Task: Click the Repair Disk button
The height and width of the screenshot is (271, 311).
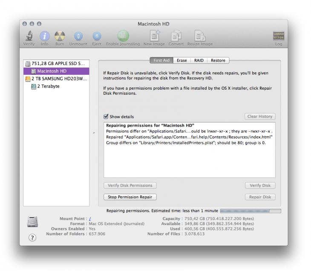Action: coord(260,197)
